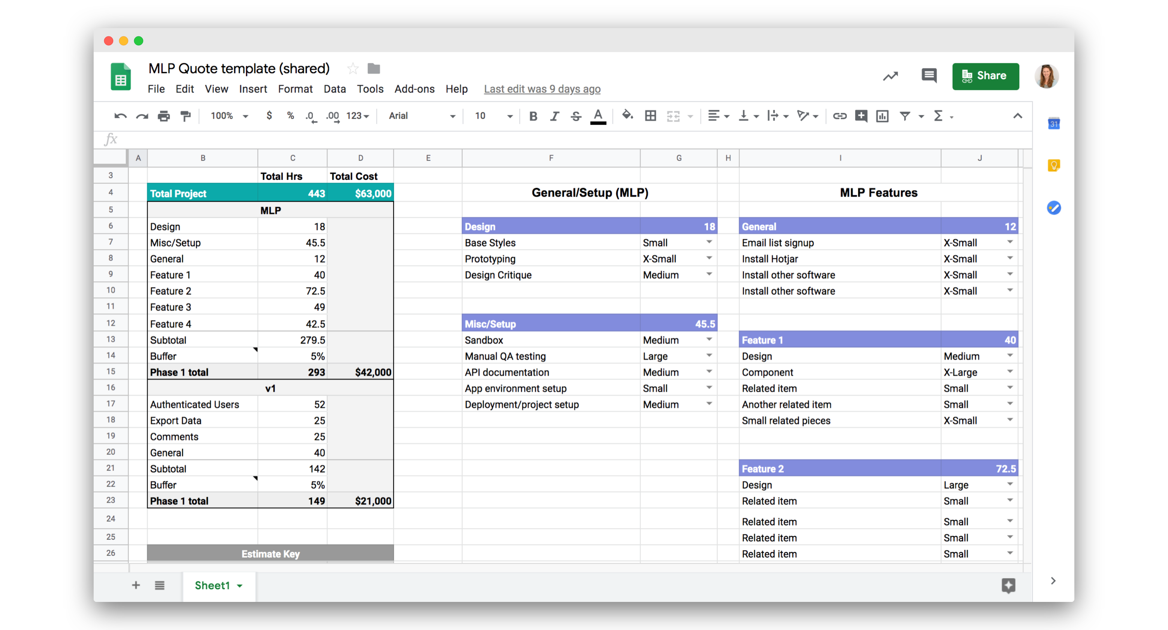
Task: Open the All sheets list icon
Action: point(159,585)
